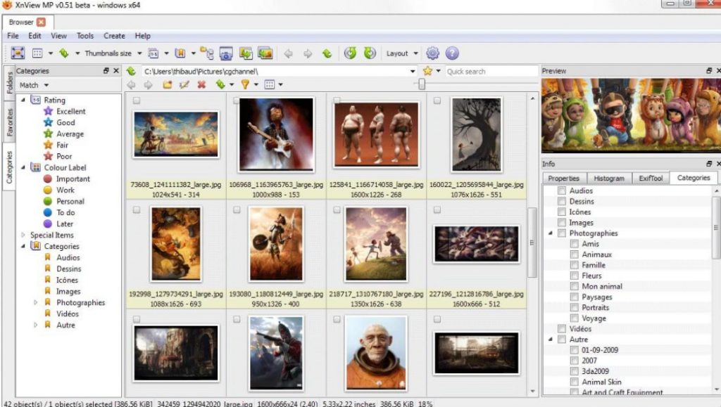Open the Favorites side tab
This screenshot has height=407, width=721.
pyautogui.click(x=9, y=122)
